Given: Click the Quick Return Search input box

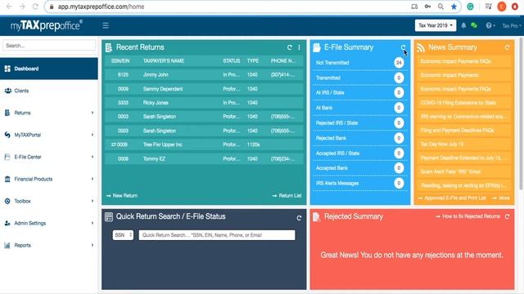Looking at the screenshot, I should [x=217, y=235].
